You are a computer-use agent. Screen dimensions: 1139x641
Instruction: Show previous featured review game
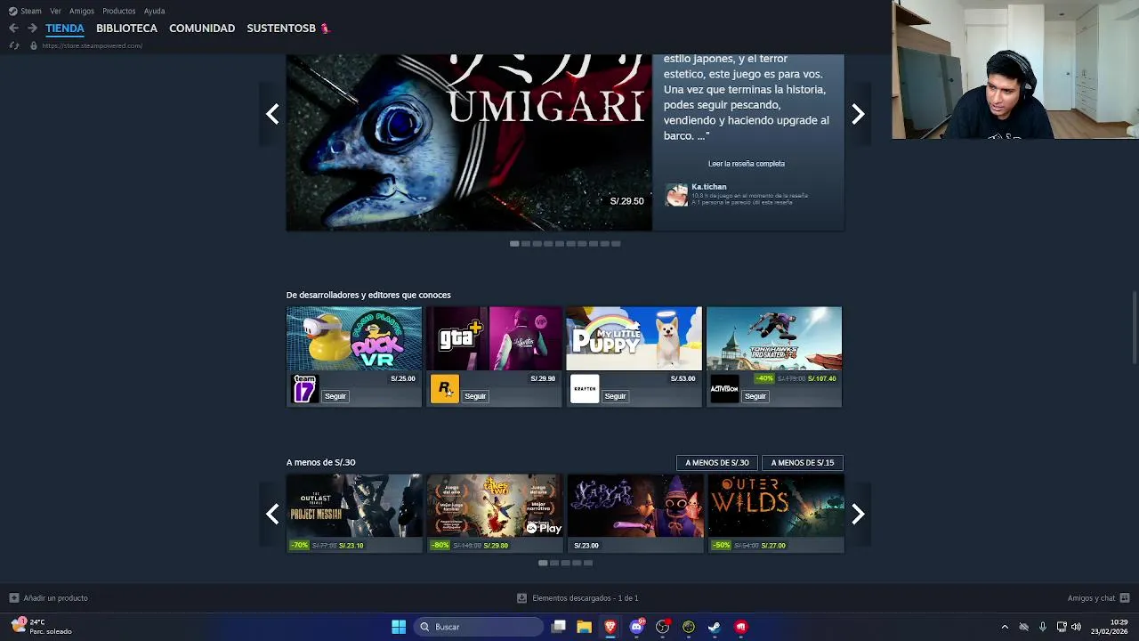click(272, 114)
